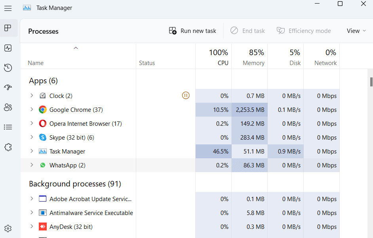
Task: Click Chrome's 2,253.5 MB memory cell
Action: 249,109
